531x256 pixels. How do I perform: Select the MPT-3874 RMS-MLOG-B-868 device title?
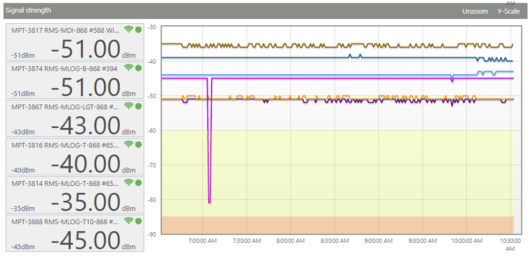(x=64, y=69)
